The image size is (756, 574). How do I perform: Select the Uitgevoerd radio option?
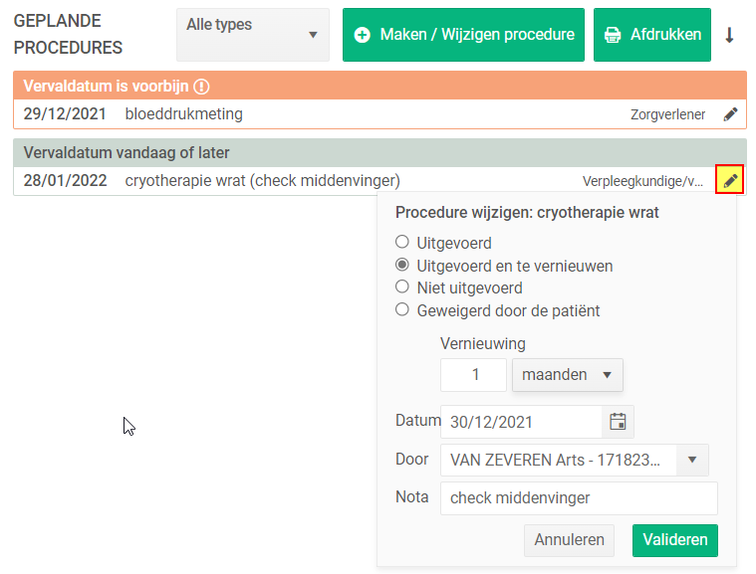402,242
